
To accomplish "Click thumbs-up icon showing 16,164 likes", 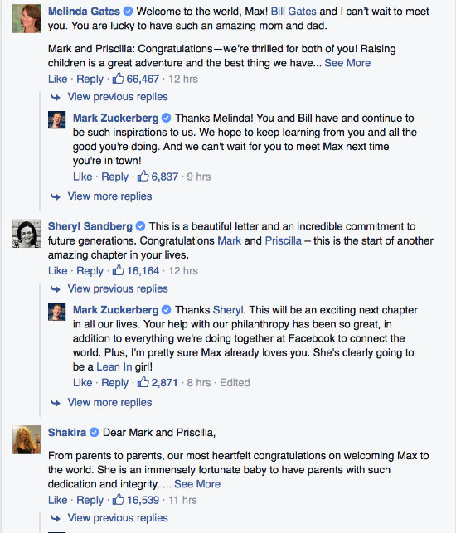I will pyautogui.click(x=118, y=270).
